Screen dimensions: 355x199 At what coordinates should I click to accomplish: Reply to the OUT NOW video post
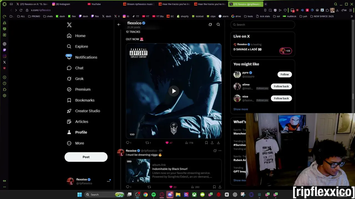click(128, 143)
